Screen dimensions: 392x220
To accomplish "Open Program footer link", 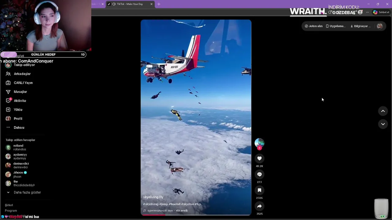I will click(x=11, y=211).
